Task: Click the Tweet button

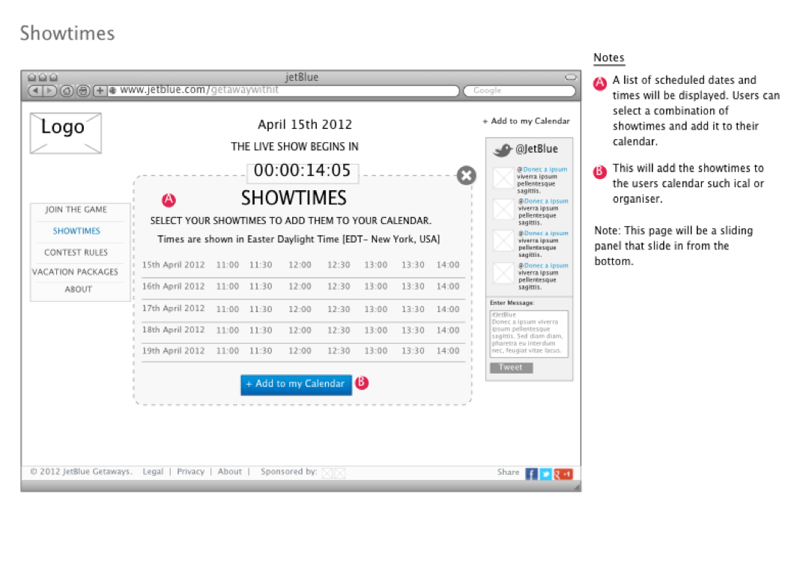Action: (511, 368)
